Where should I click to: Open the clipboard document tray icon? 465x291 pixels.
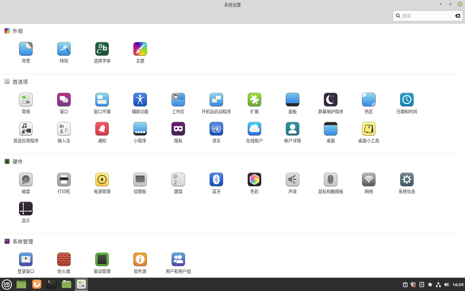[x=422, y=285]
